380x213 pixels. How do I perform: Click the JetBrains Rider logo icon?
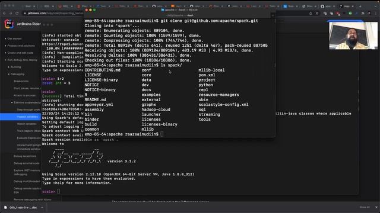click(9, 24)
